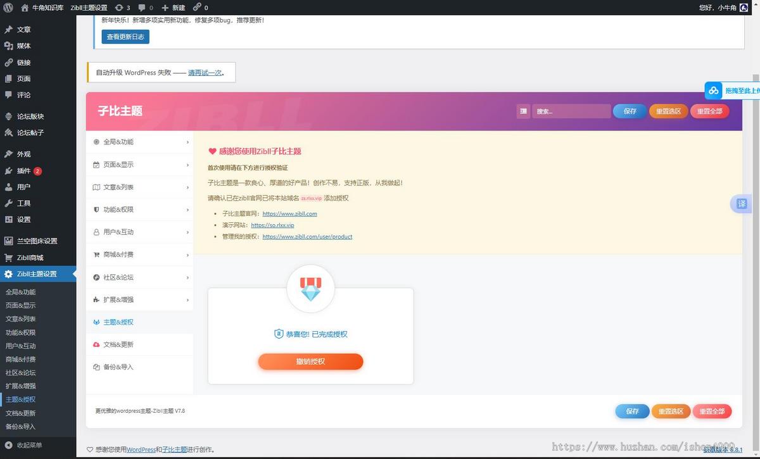Image resolution: width=760 pixels, height=459 pixels.
Task: Expand the 文章&列表 panel section
Action: (139, 187)
